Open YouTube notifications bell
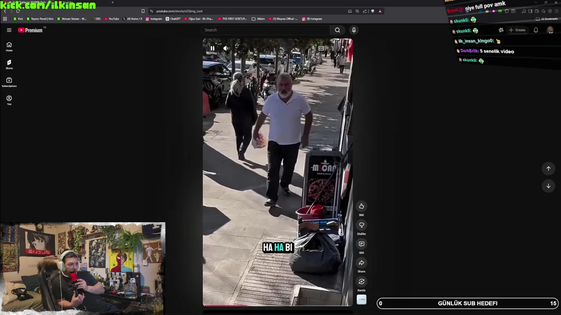This screenshot has height=315, width=561. pos(536,30)
